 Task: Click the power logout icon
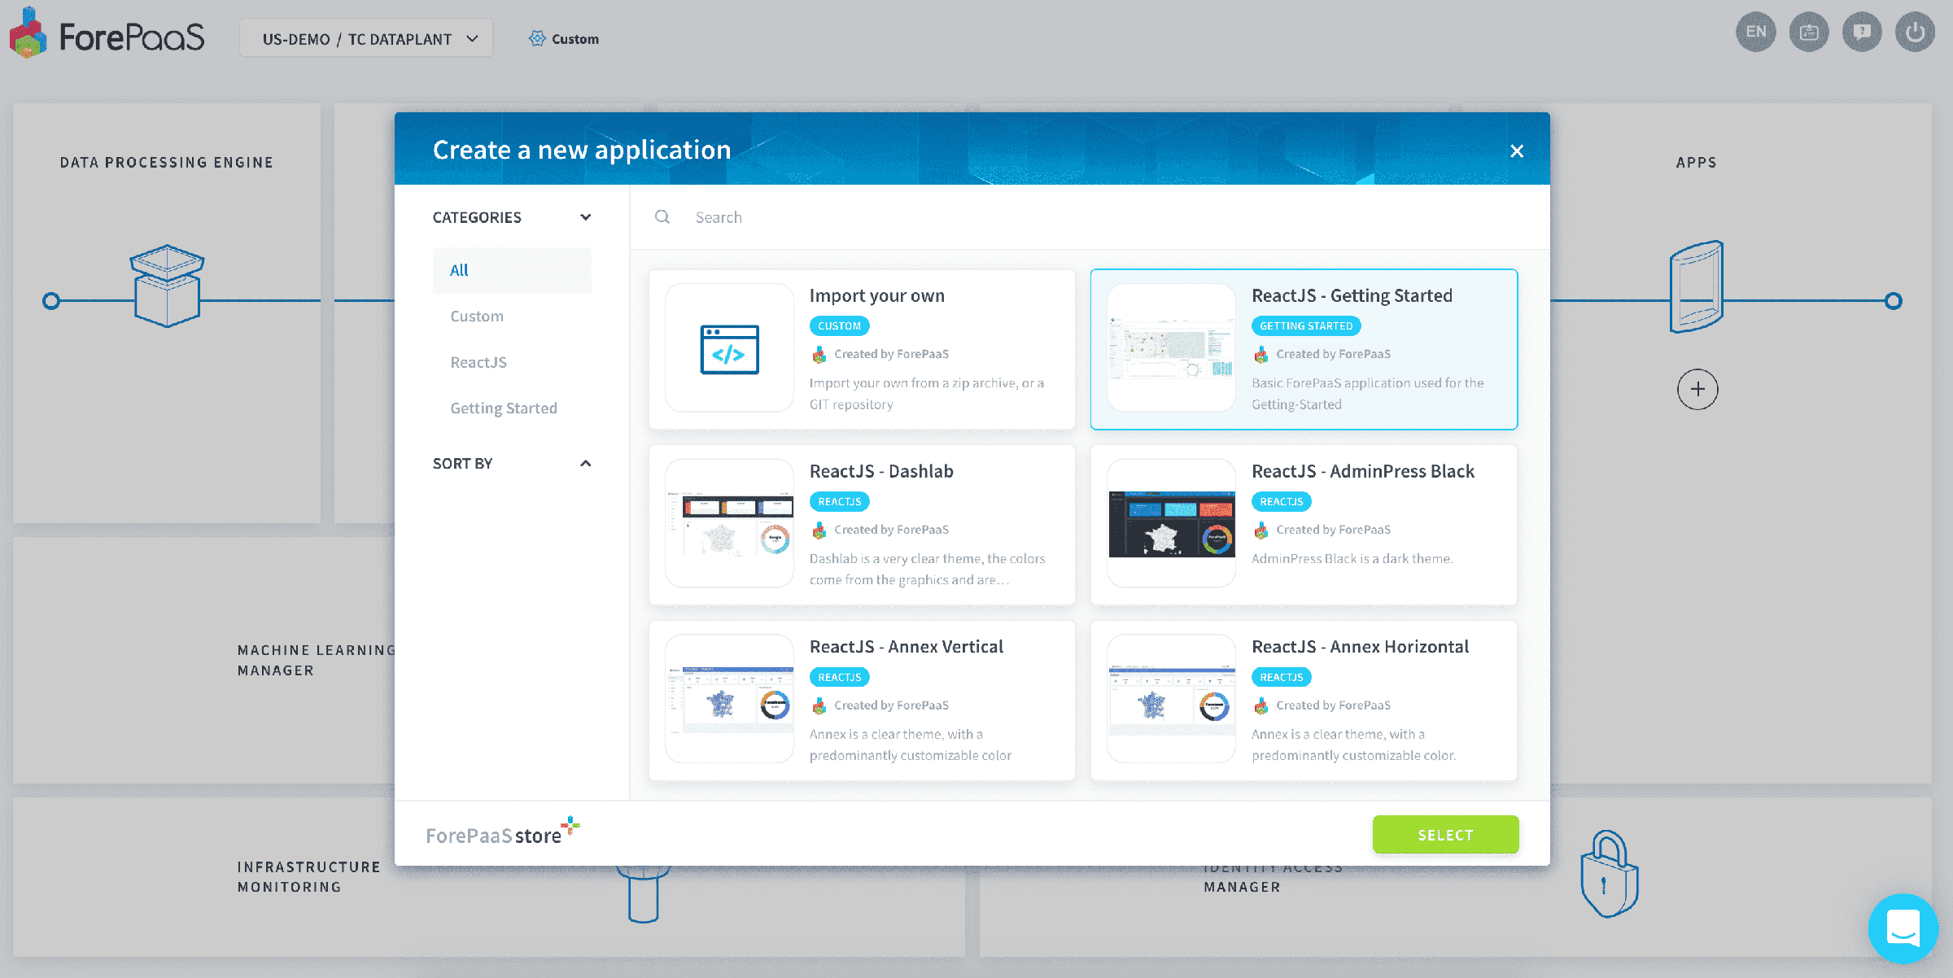(x=1915, y=33)
